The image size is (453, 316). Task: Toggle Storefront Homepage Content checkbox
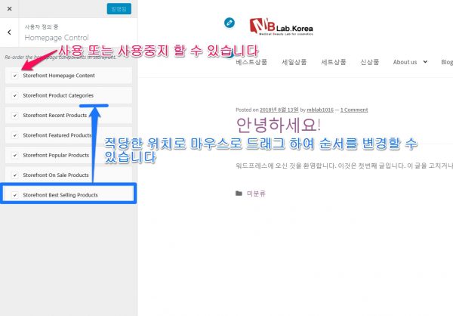[x=15, y=76]
